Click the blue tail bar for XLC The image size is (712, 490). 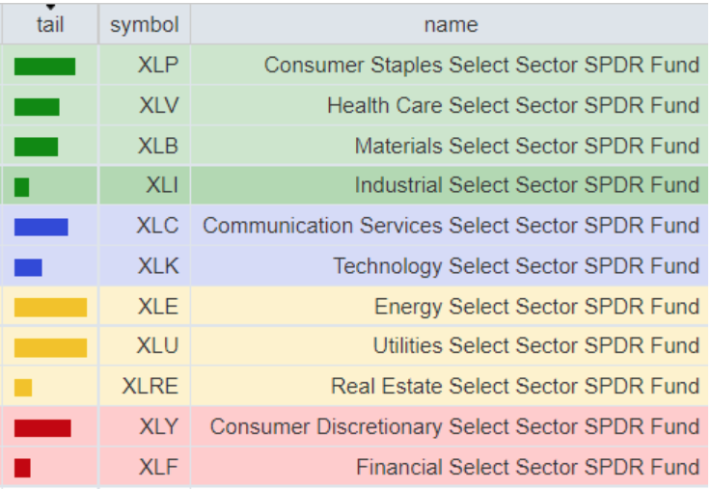pyautogui.click(x=41, y=227)
